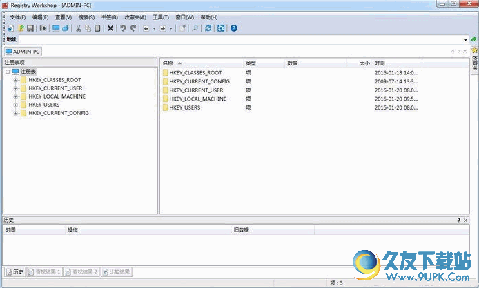Select 注册表 root item in tree
The width and height of the screenshot is (479, 288).
tap(28, 72)
